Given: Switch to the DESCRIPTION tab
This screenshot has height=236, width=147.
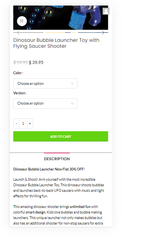Looking at the screenshot, I should 57,159.
